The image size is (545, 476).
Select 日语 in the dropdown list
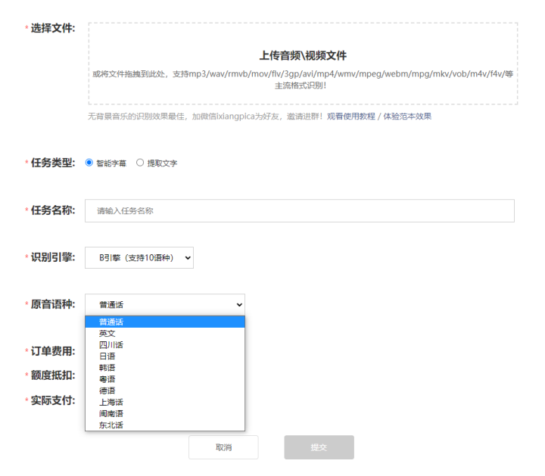pyautogui.click(x=165, y=356)
